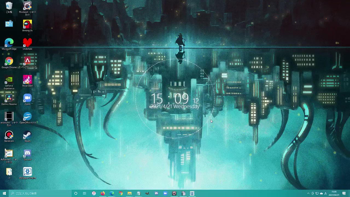
Task: Open the notification action center
Action: [344, 193]
